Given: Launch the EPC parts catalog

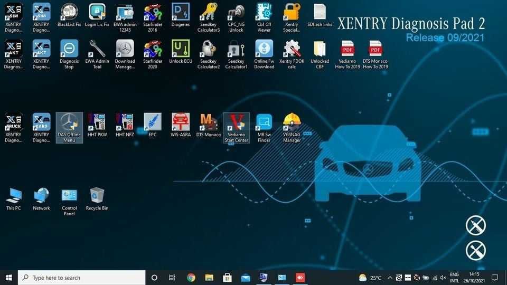Looking at the screenshot, I should pyautogui.click(x=153, y=125).
